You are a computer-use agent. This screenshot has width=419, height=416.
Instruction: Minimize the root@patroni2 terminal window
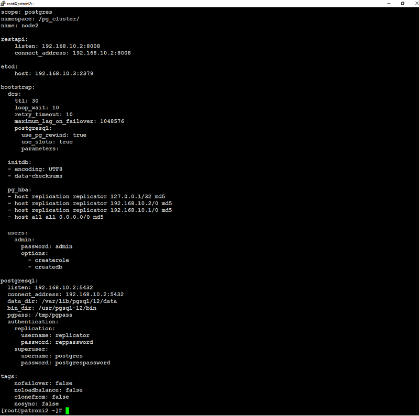click(x=389, y=4)
